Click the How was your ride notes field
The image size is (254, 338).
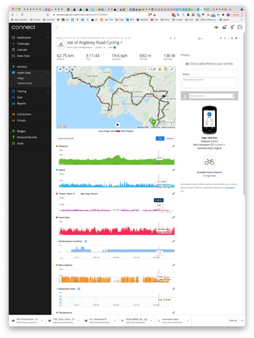209,83
